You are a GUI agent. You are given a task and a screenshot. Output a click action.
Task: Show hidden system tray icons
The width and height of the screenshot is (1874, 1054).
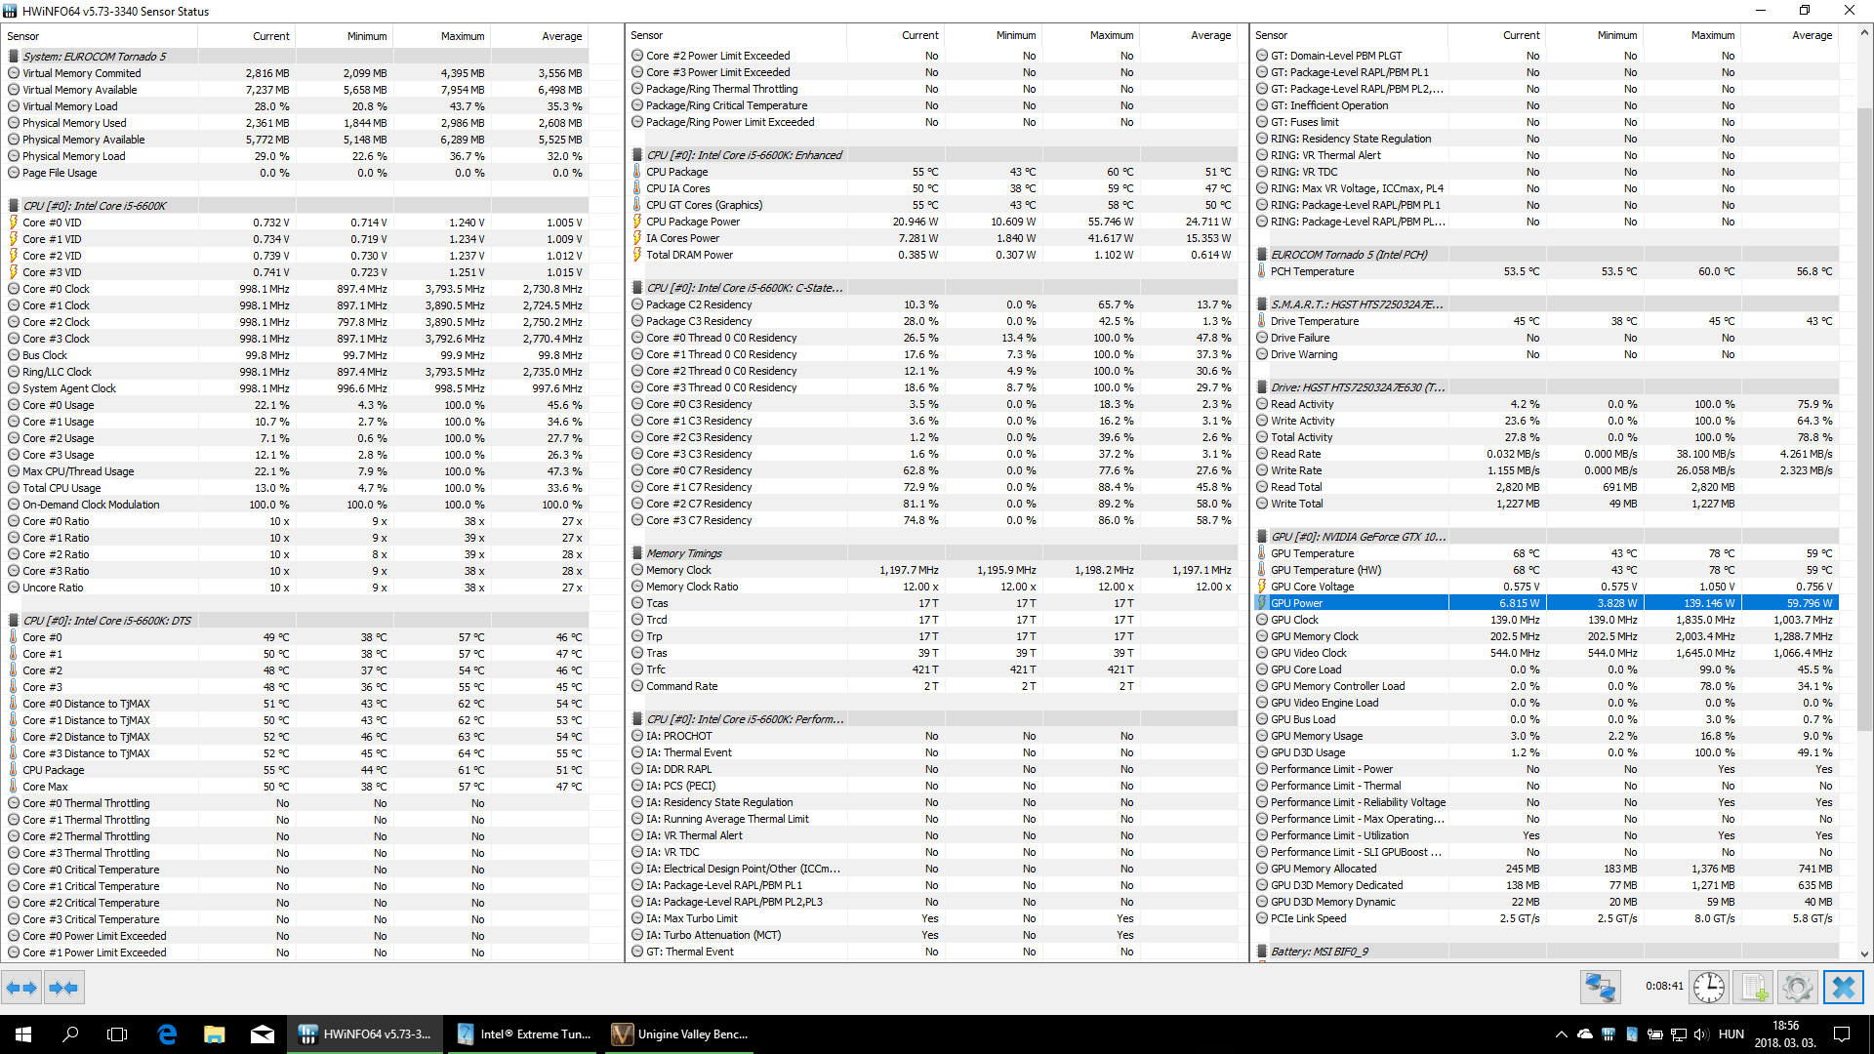point(1561,1034)
